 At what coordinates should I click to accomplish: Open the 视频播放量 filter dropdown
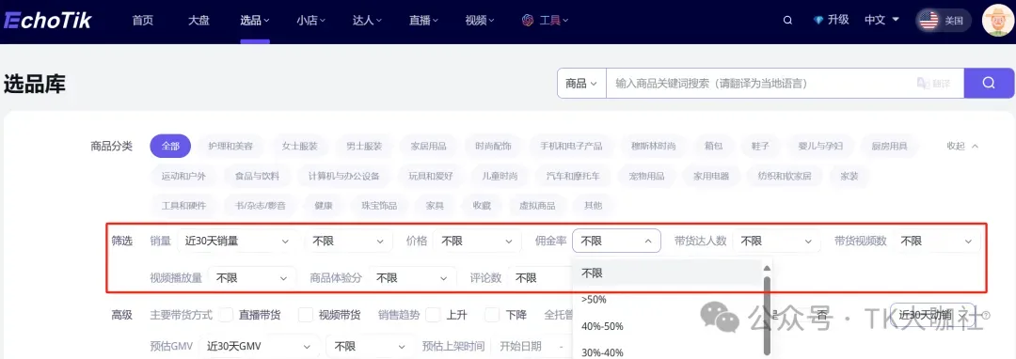coord(252,278)
